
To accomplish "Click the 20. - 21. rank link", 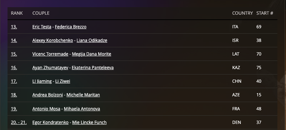I will pos(19,122).
